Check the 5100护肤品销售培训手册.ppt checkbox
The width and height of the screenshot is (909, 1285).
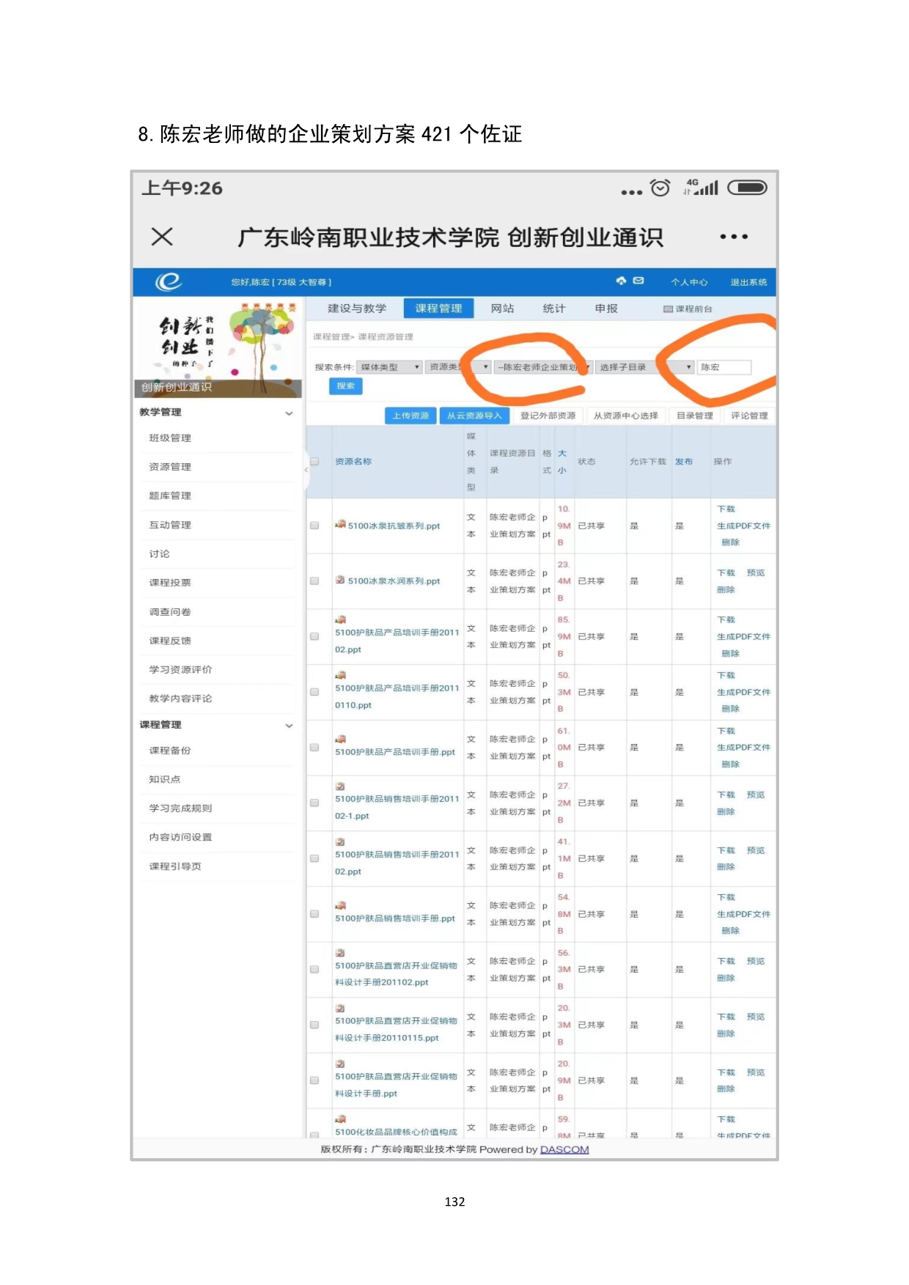314,914
